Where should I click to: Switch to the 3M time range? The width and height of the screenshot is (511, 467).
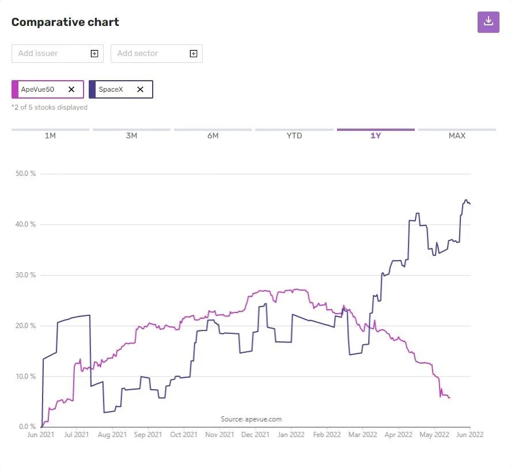[x=131, y=135]
